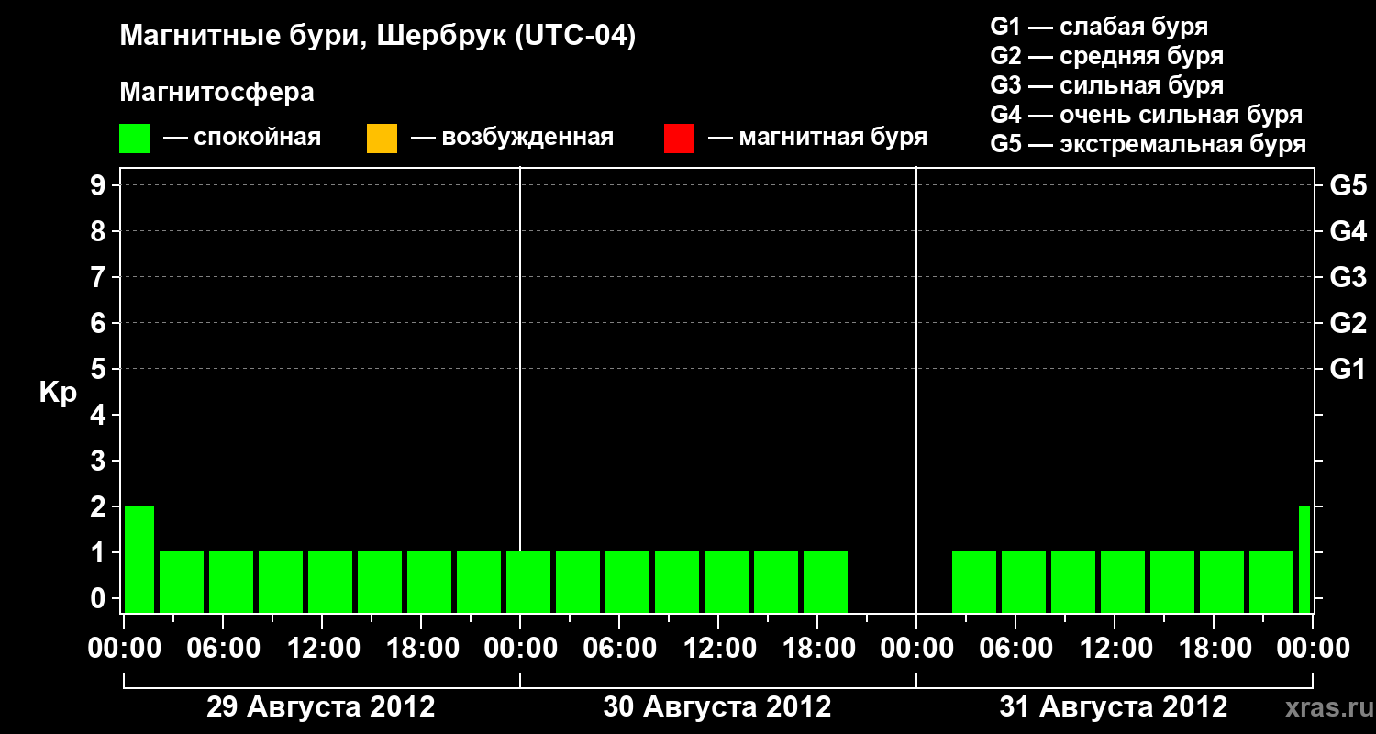
Task: Click the 'G4' label on the right axis
Action: (x=1348, y=231)
